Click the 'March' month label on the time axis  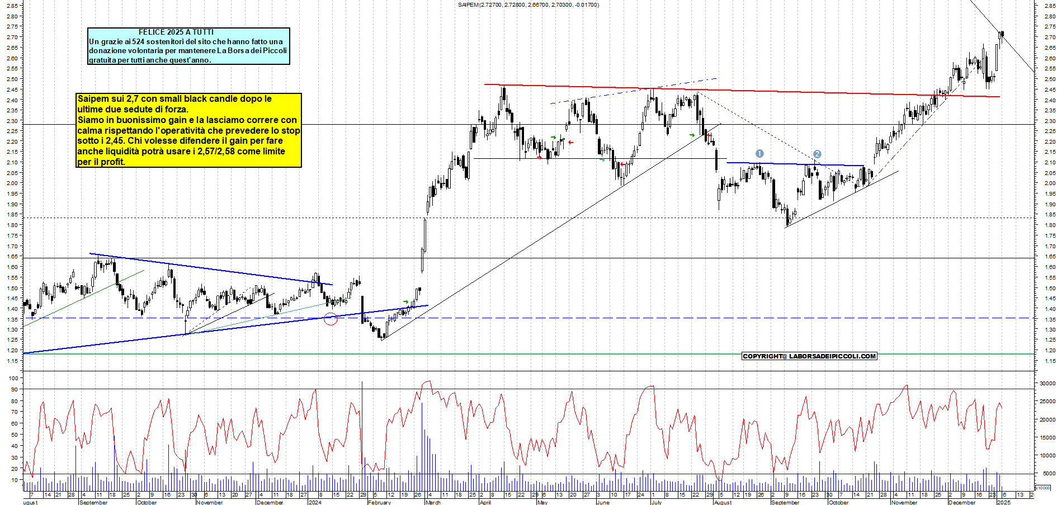[x=433, y=502]
